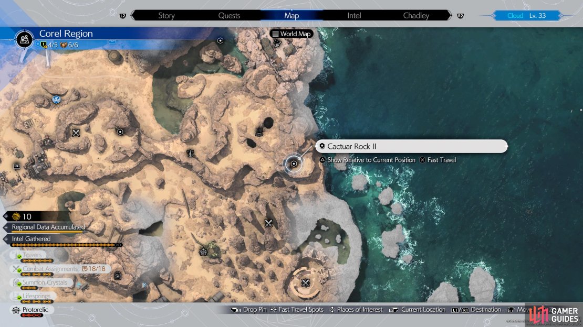Viewport: 583px width, 327px height.
Task: Click the Fast Travel Spots hint
Action: tap(297, 310)
